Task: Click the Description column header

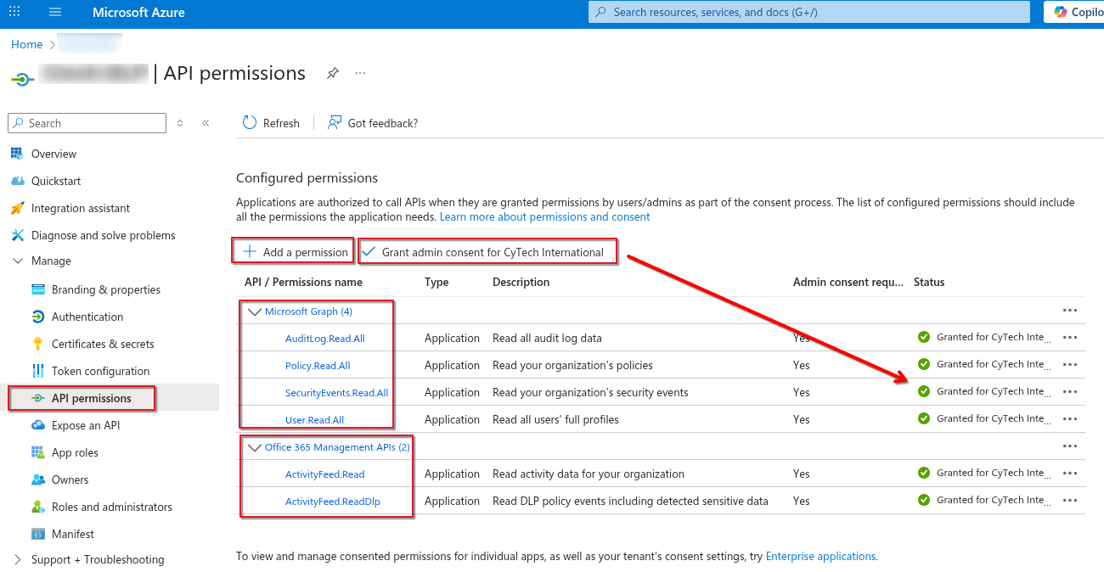Action: click(521, 282)
